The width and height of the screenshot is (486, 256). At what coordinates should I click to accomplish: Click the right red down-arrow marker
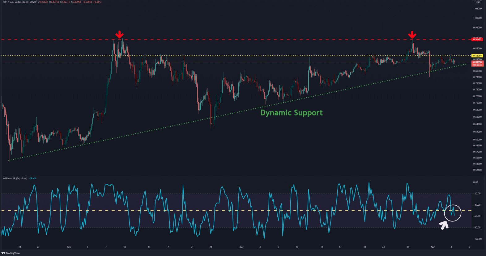412,35
